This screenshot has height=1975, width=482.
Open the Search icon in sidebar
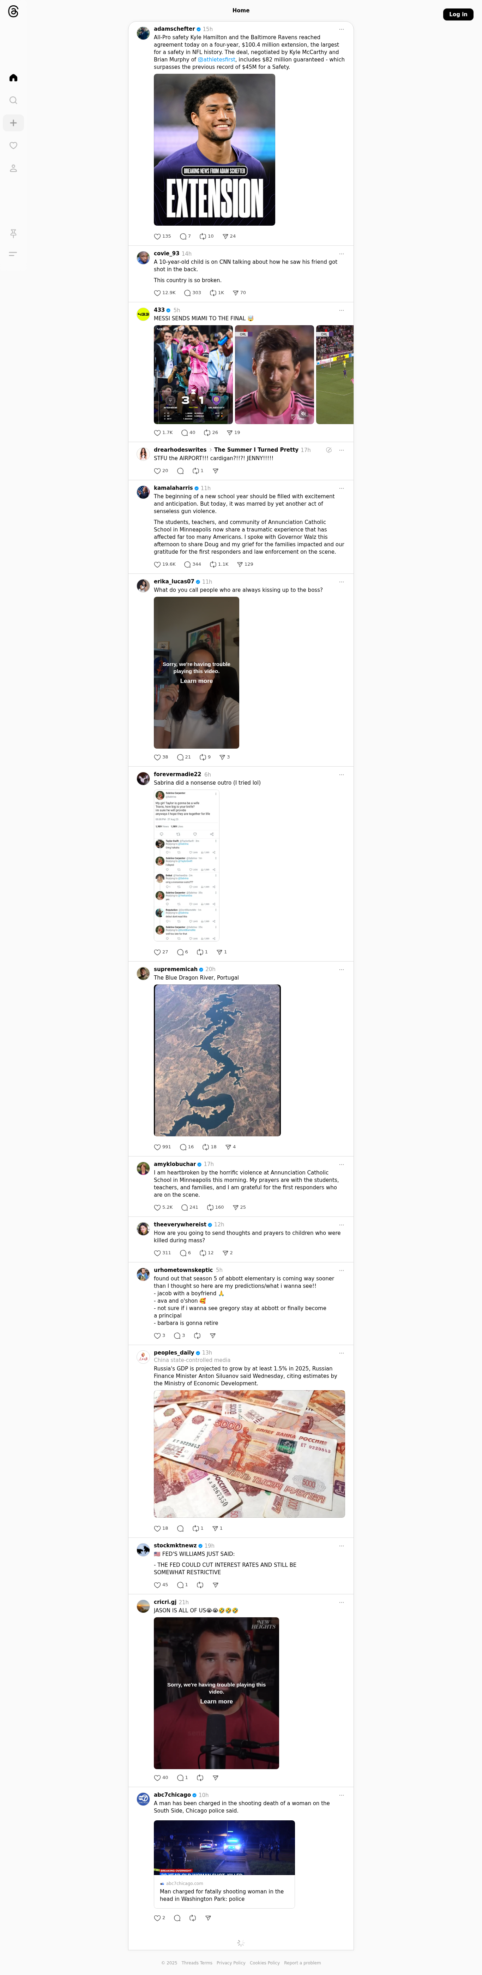[x=13, y=100]
